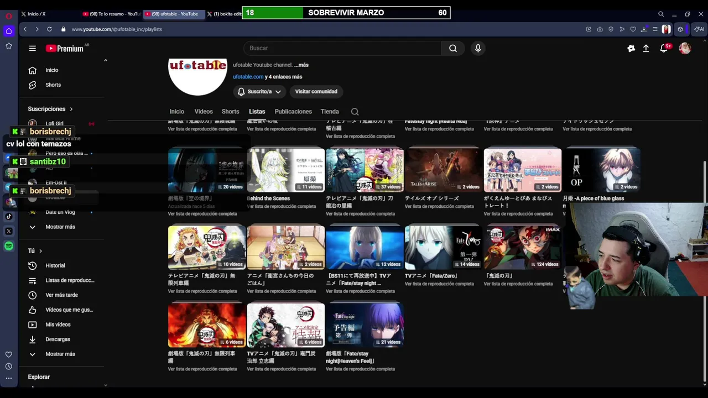Open the 124 videos Kimetsu playlist thumbnail
Viewport: 708px width, 398px height.
(523, 248)
